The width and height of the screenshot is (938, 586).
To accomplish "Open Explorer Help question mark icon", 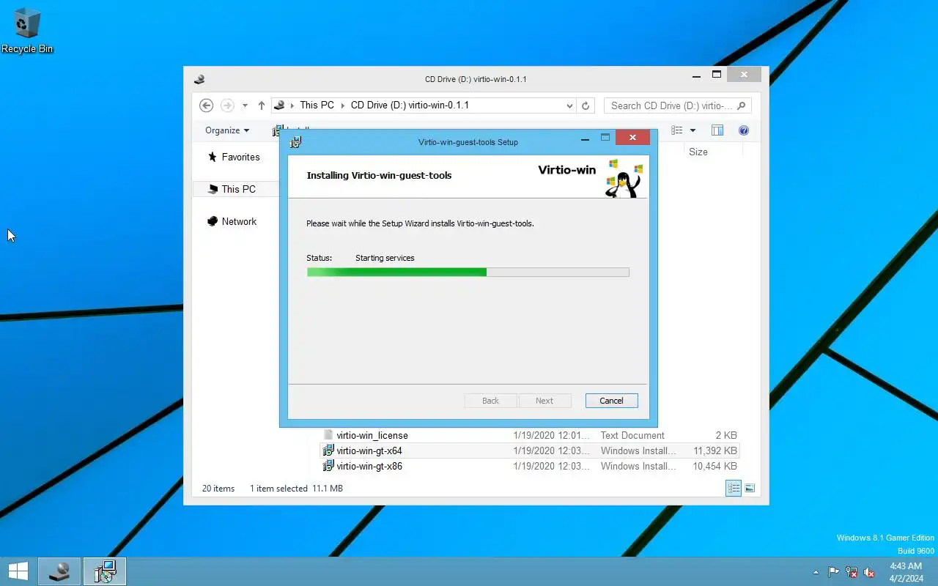I will click(744, 130).
